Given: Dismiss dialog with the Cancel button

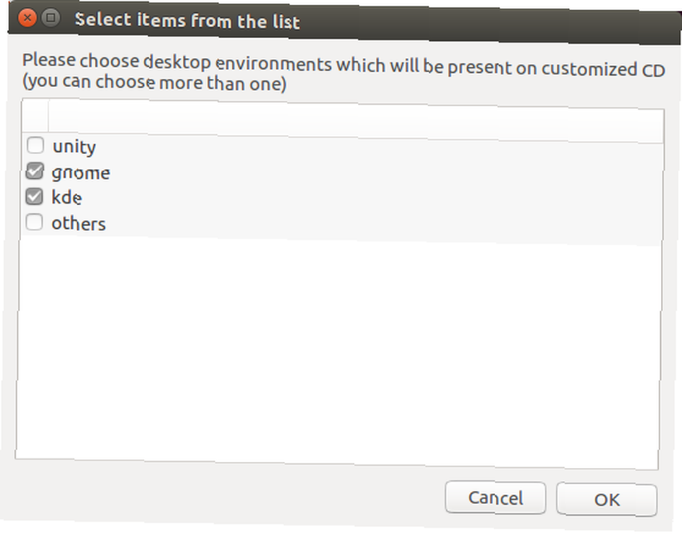Looking at the screenshot, I should pos(495,497).
